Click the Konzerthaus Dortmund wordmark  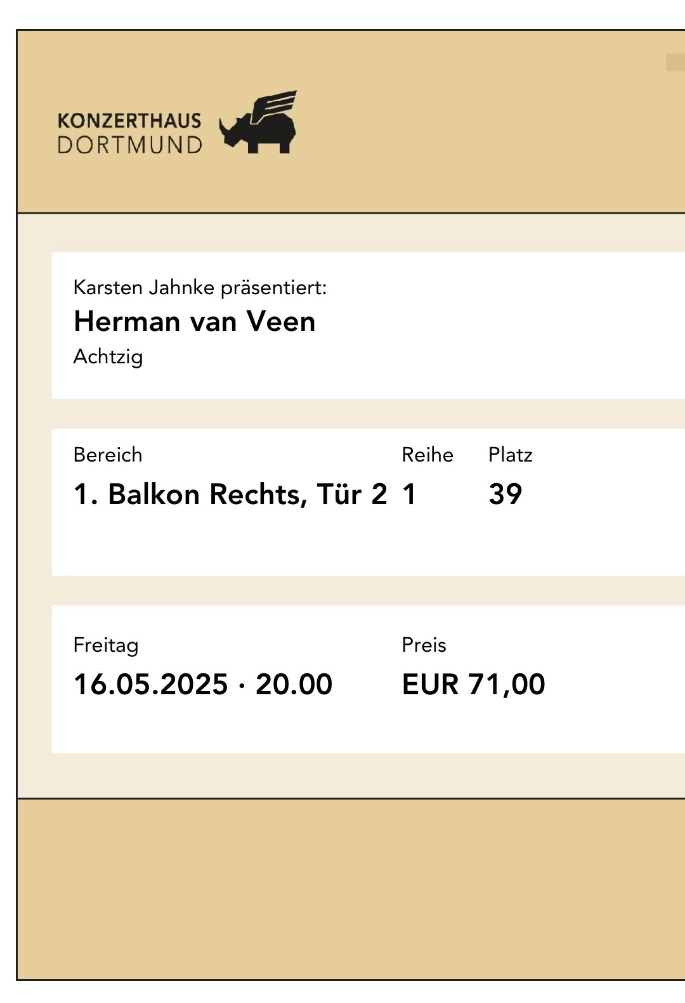129,133
